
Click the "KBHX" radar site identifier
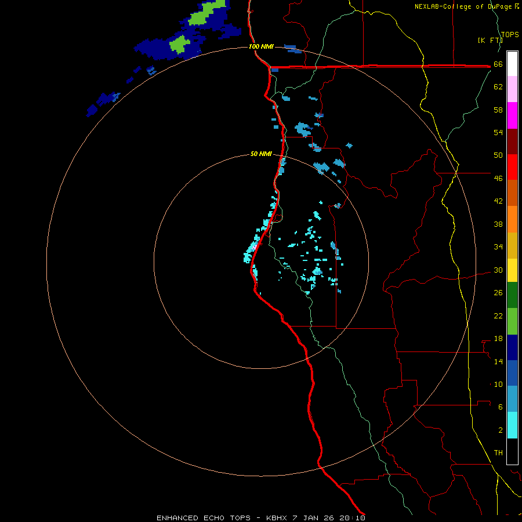[276, 518]
